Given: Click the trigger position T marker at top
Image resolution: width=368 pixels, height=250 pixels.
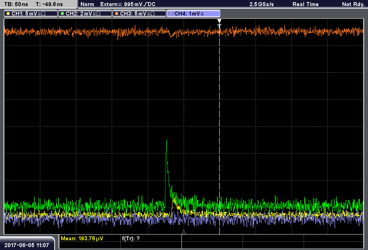Looking at the screenshot, I should (219, 24).
